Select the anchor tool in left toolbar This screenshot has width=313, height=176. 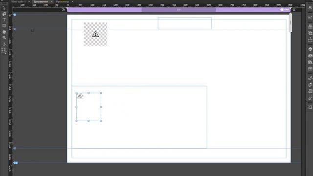pyautogui.click(x=4, y=44)
